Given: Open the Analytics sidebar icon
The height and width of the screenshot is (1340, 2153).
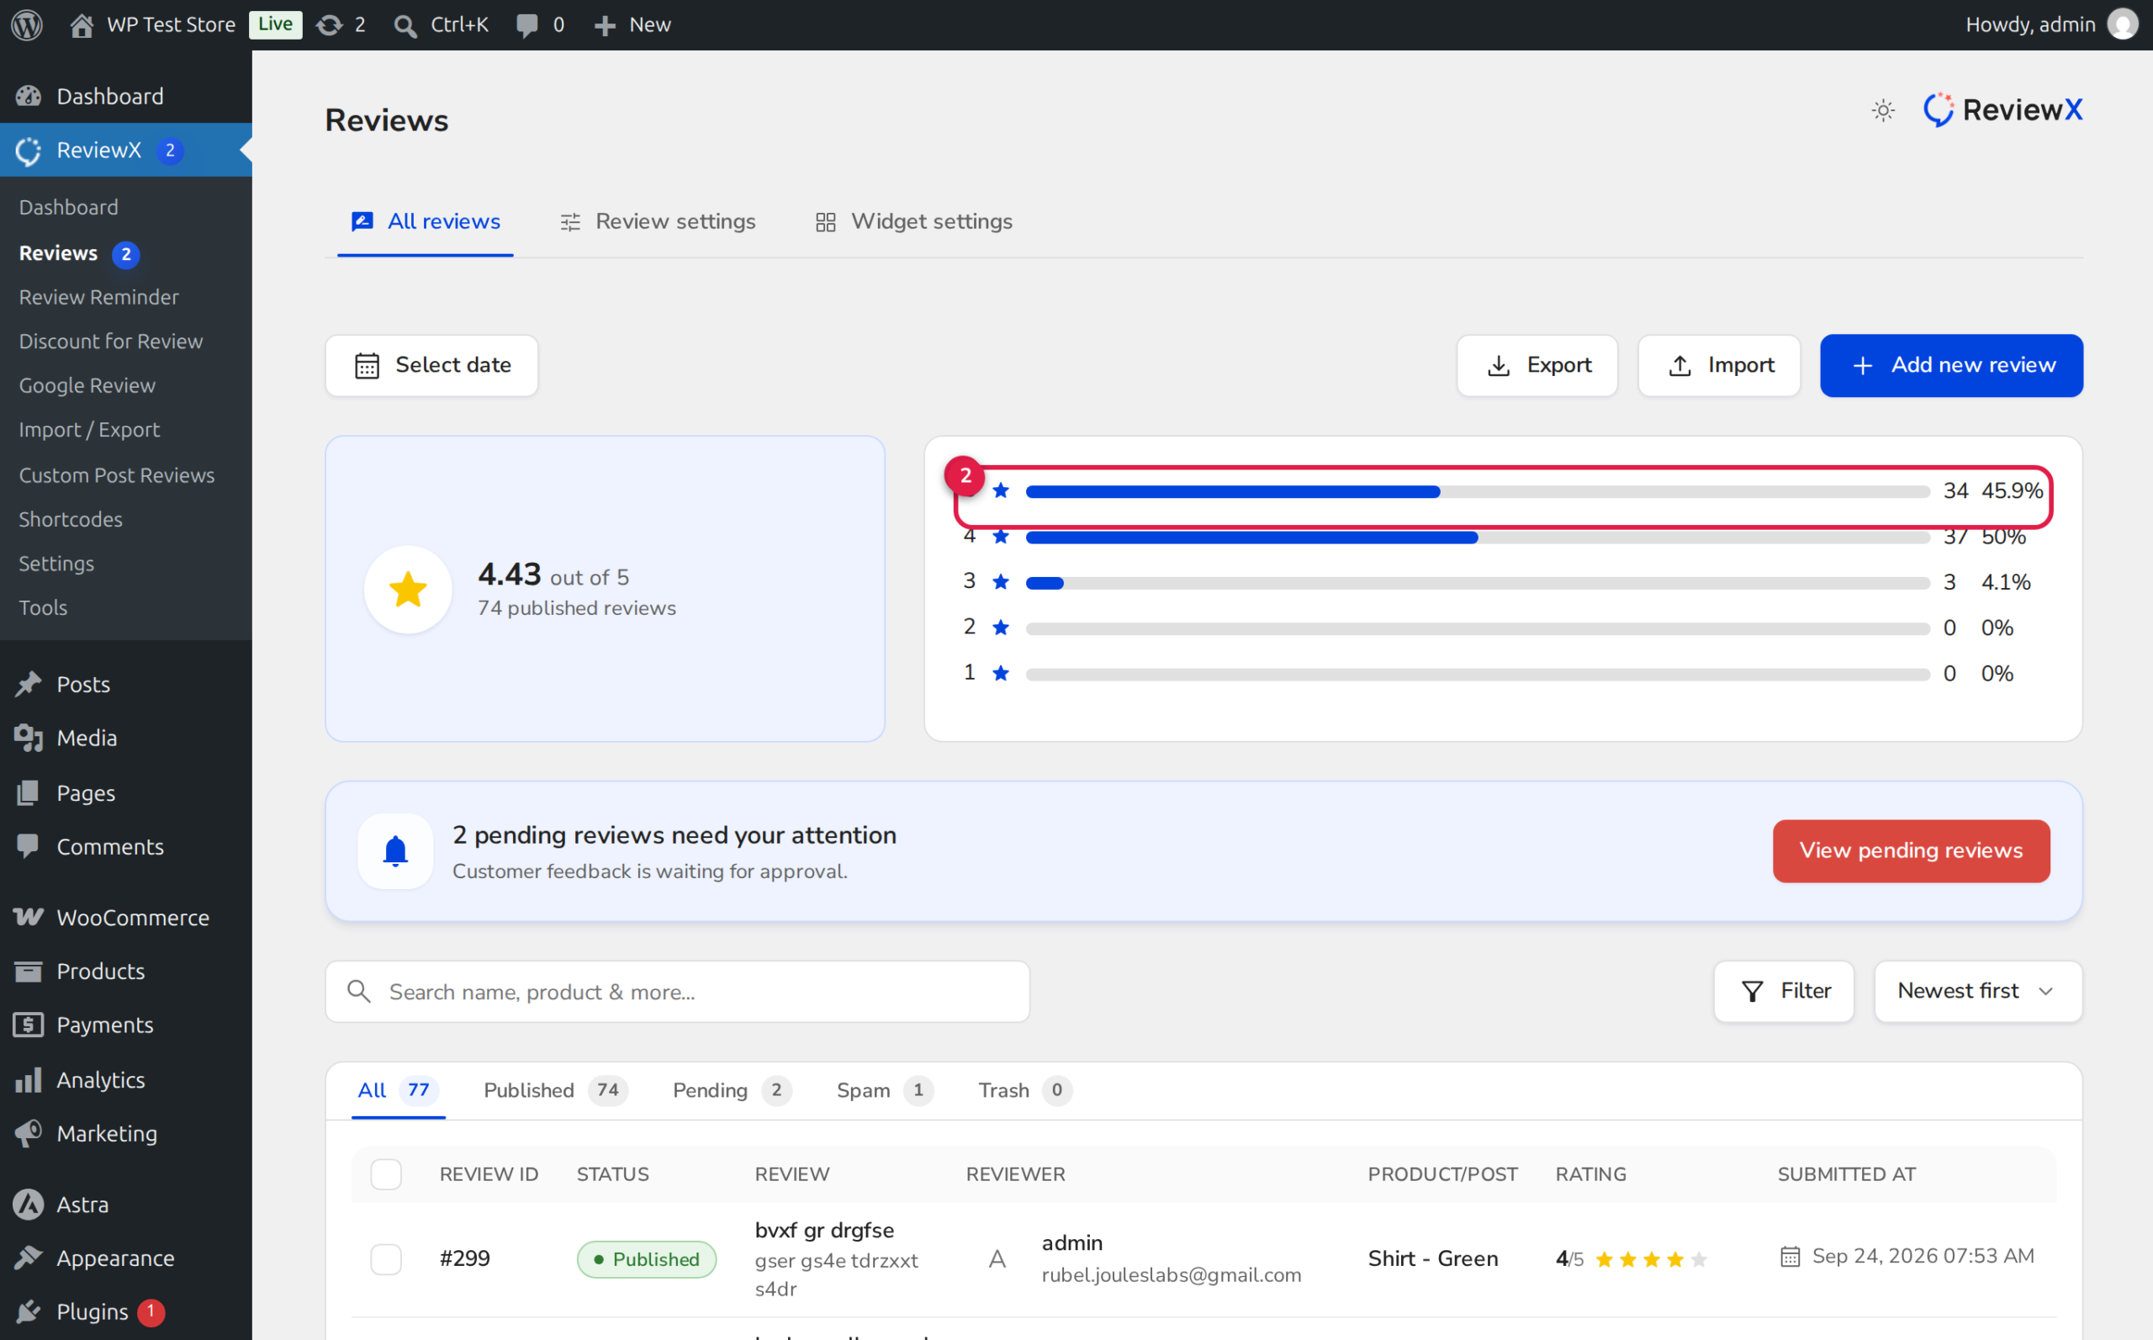Looking at the screenshot, I should [x=29, y=1079].
